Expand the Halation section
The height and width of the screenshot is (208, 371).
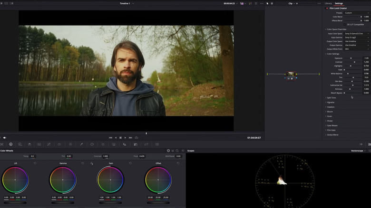pyautogui.click(x=330, y=107)
